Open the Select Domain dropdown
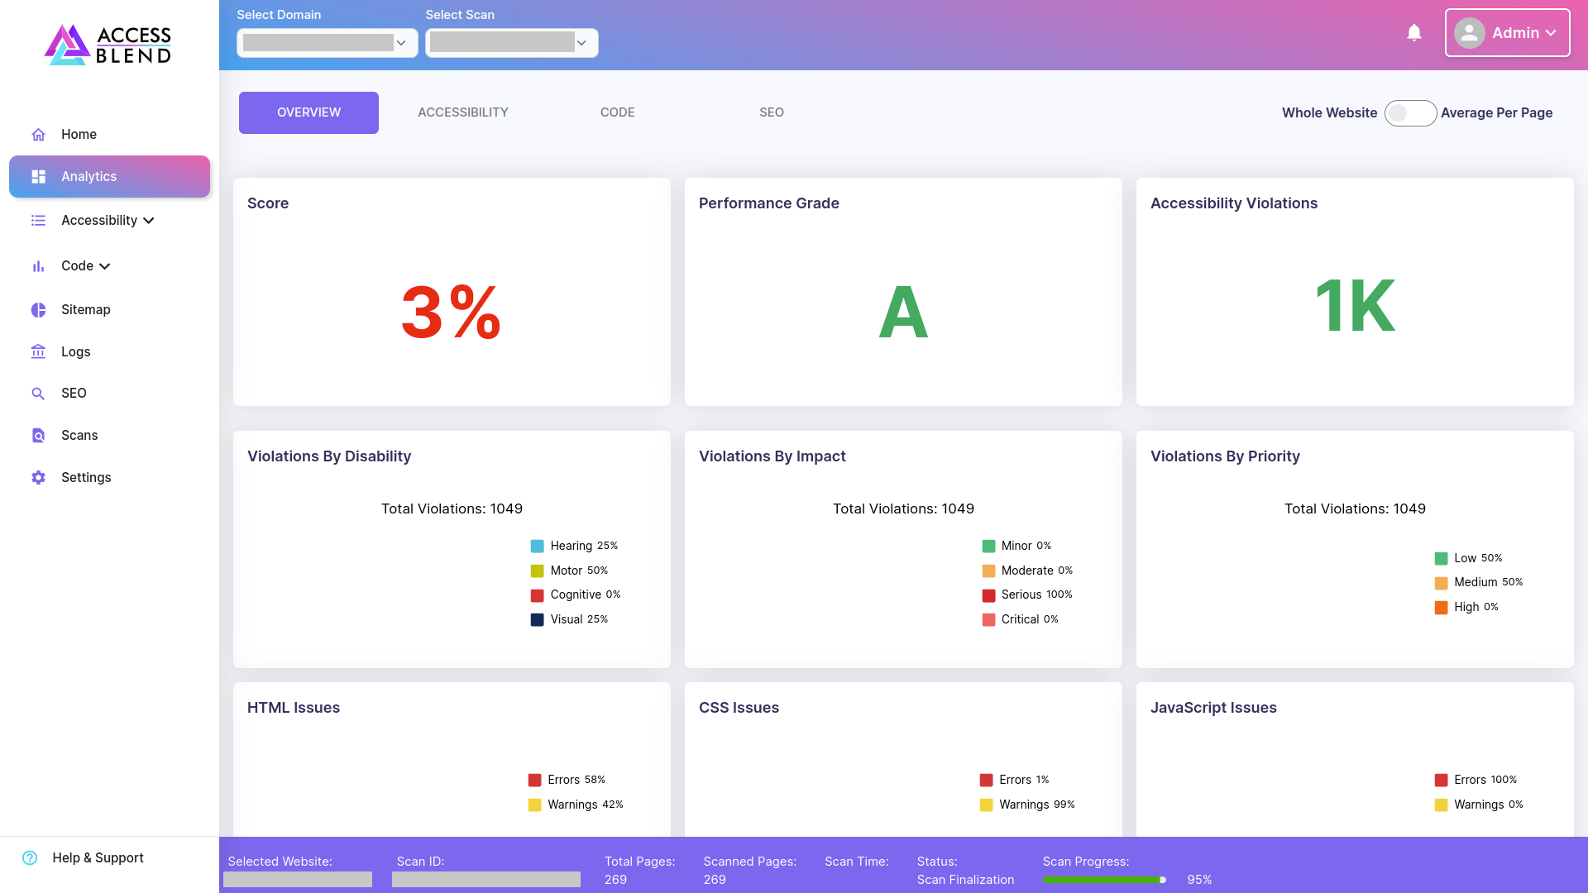Screen dimensions: 1588x893 pyautogui.click(x=327, y=43)
